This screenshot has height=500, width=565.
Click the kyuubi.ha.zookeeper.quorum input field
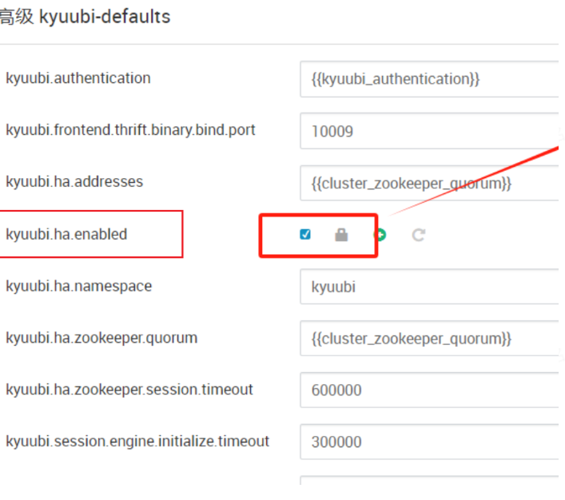[428, 339]
